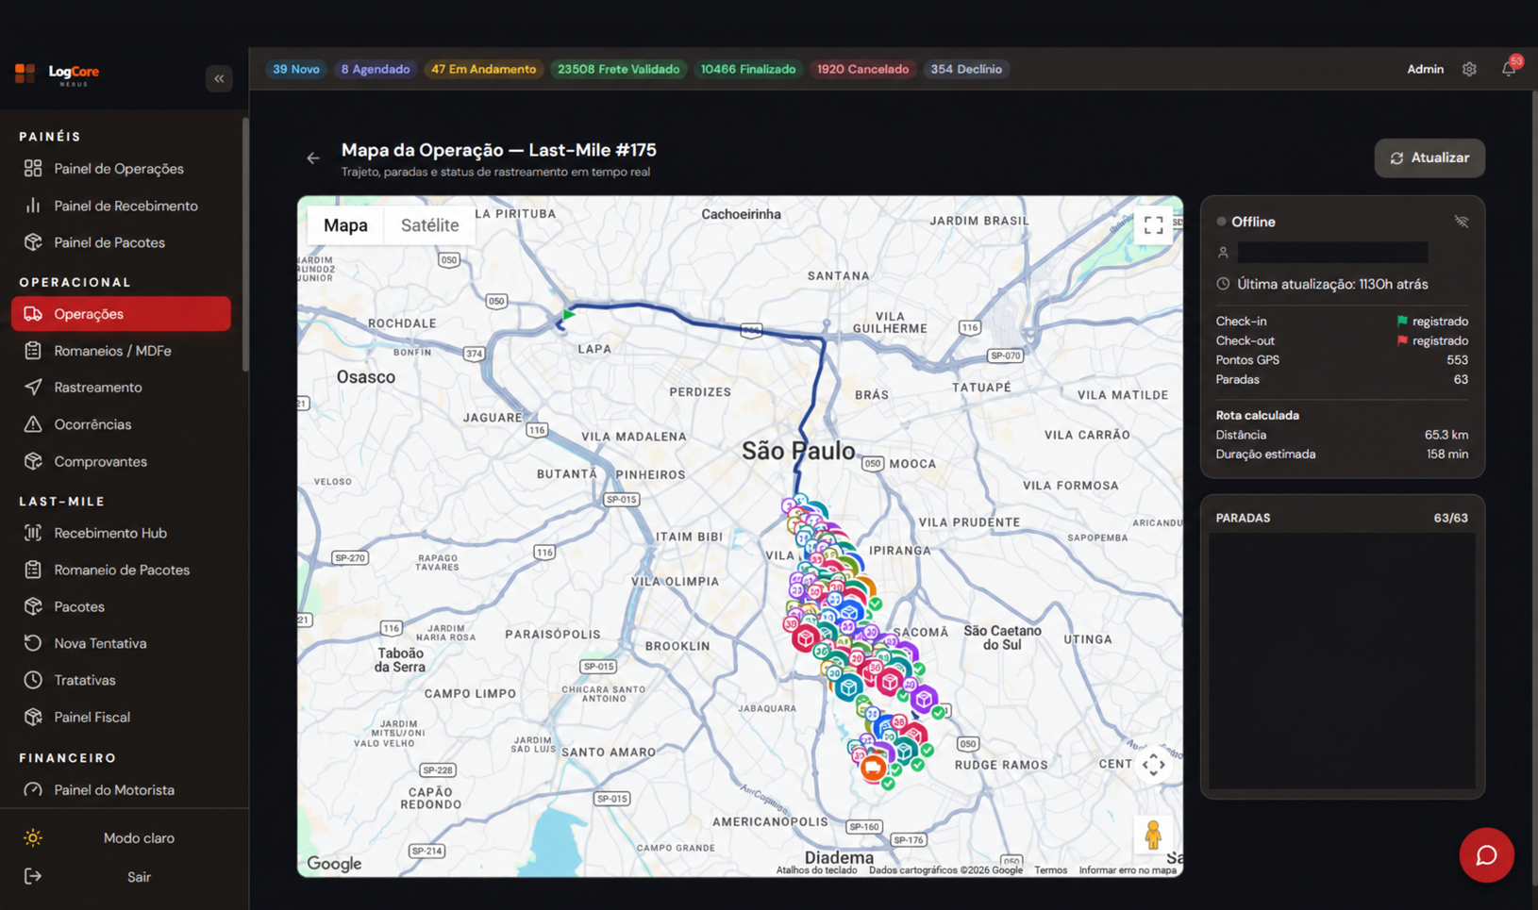This screenshot has width=1538, height=910.
Task: Click the orange truck marker on the map
Action: coord(873,768)
